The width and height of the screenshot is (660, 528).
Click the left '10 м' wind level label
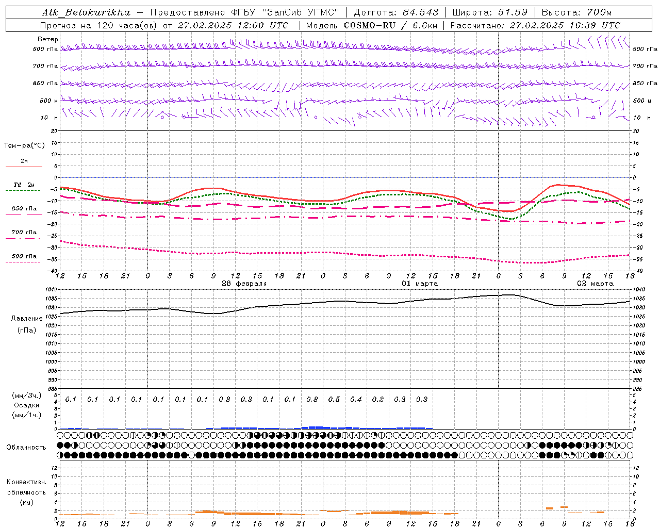(49, 118)
